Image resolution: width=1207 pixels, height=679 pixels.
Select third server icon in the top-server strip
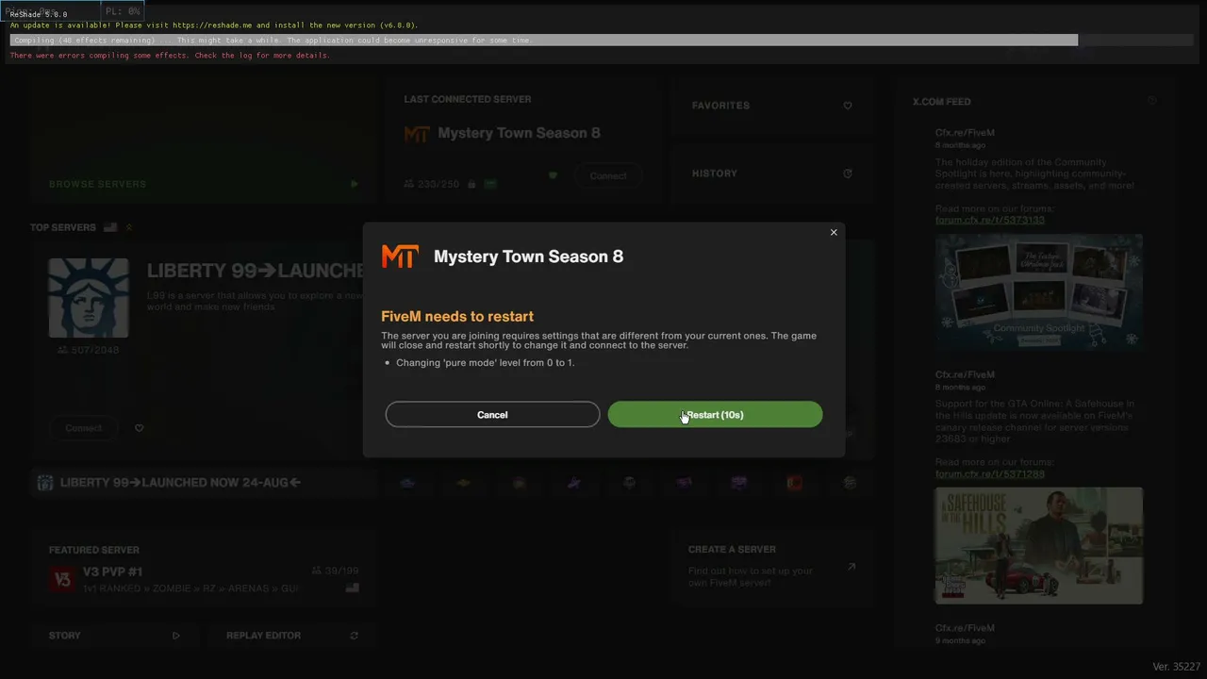tap(519, 483)
